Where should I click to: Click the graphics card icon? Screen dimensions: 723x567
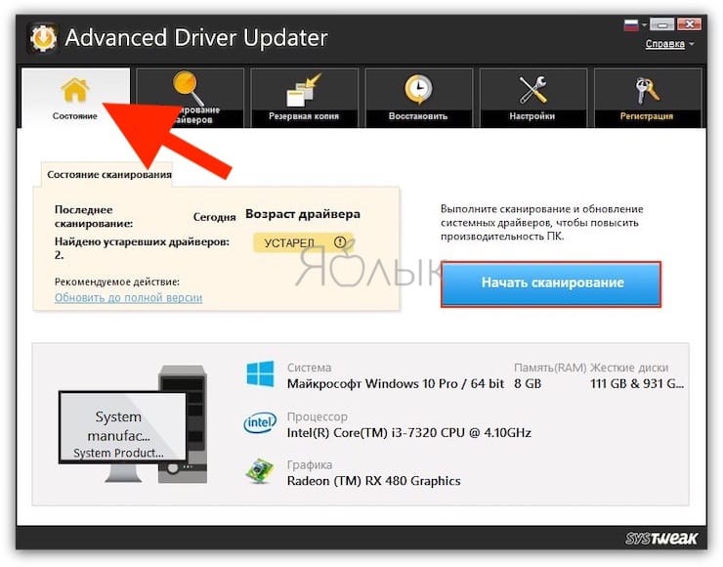260,471
